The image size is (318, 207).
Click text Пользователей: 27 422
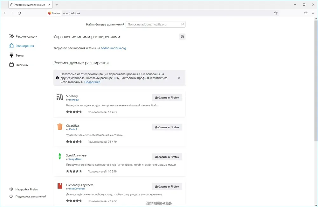pos(102,201)
